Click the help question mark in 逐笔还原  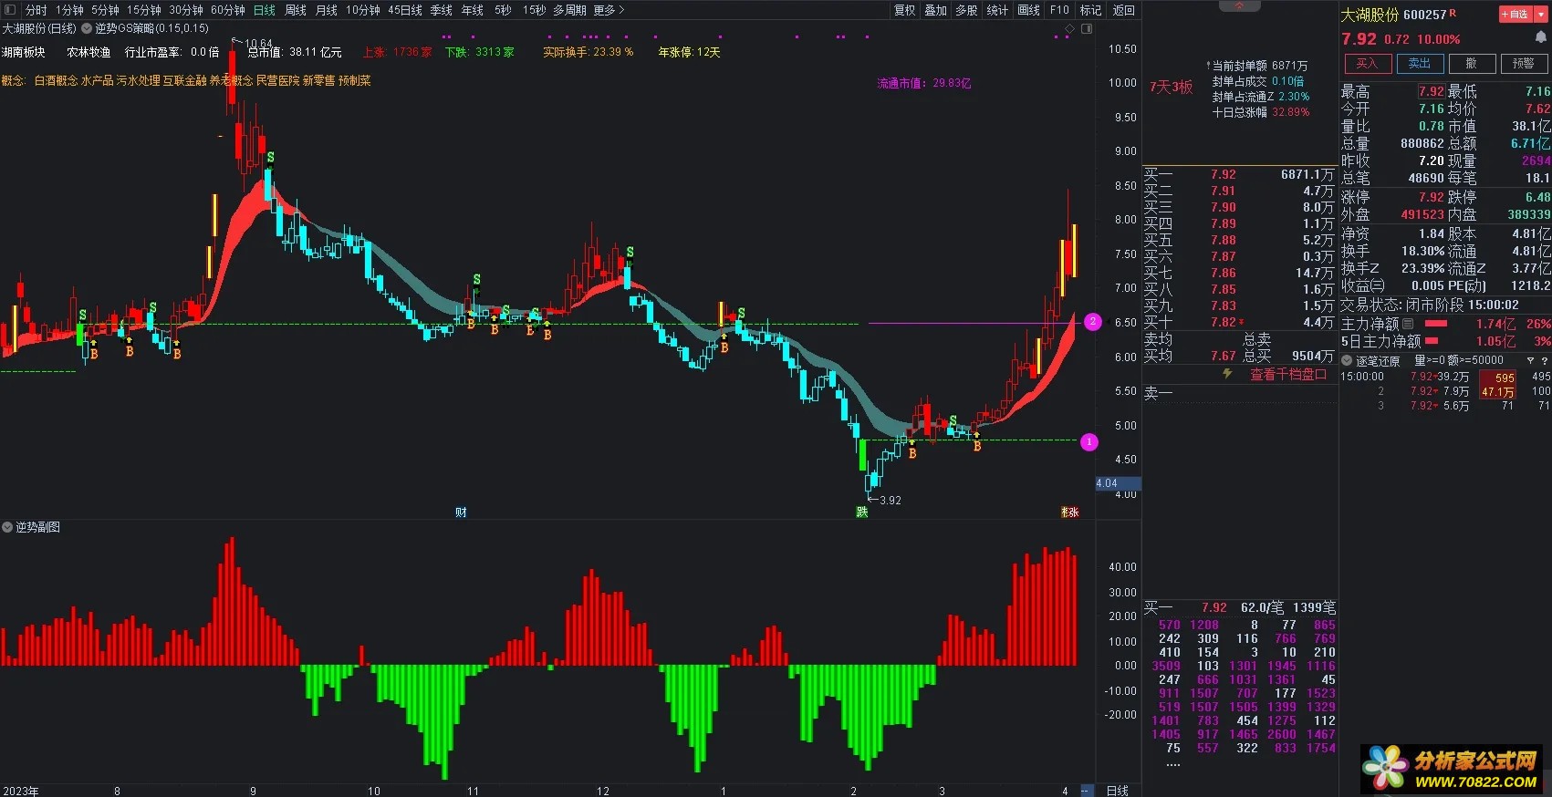coord(1545,361)
